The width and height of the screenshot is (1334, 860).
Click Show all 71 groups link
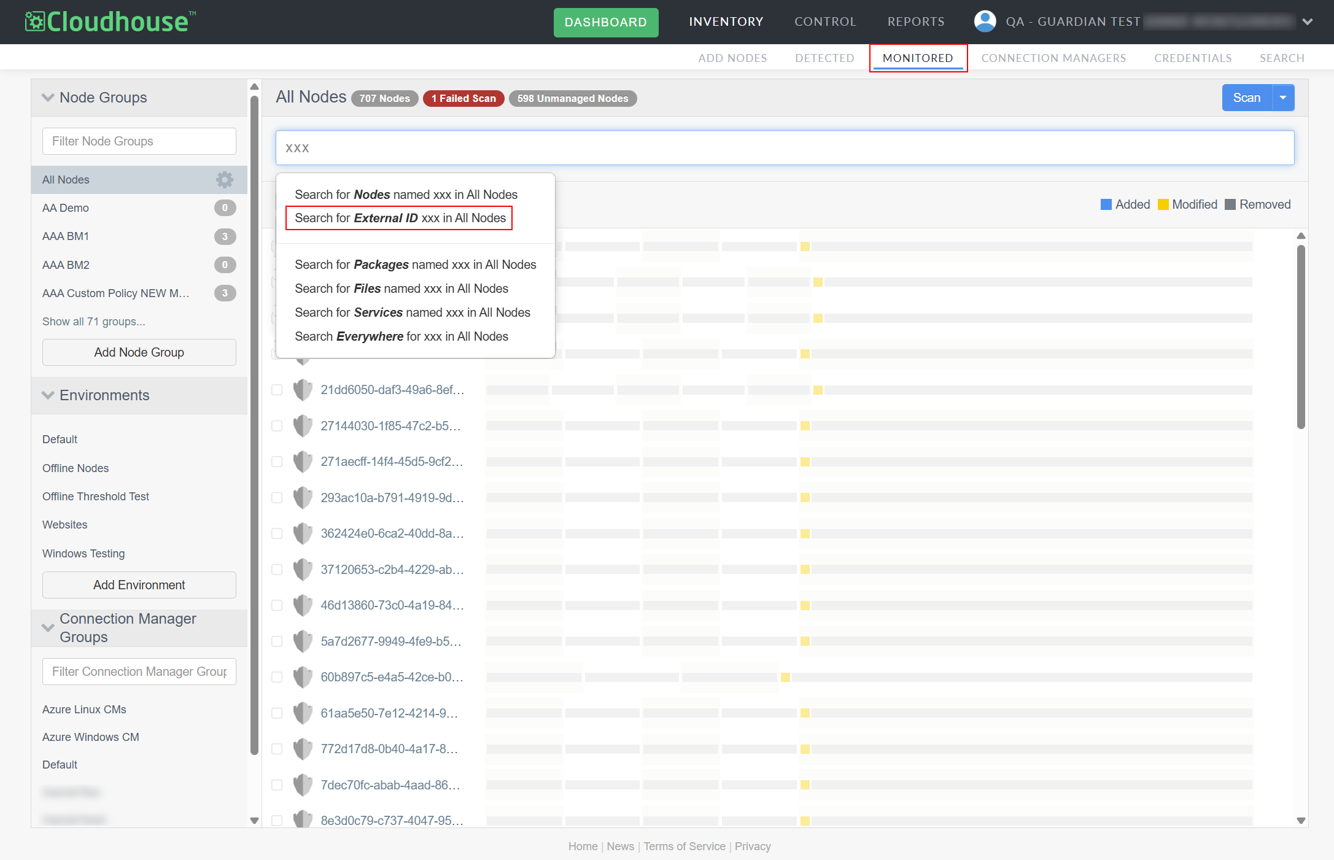pyautogui.click(x=93, y=322)
